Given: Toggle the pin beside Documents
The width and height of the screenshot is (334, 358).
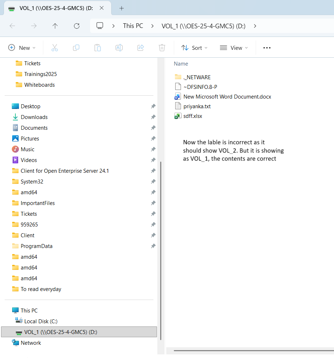Looking at the screenshot, I should click(x=153, y=128).
